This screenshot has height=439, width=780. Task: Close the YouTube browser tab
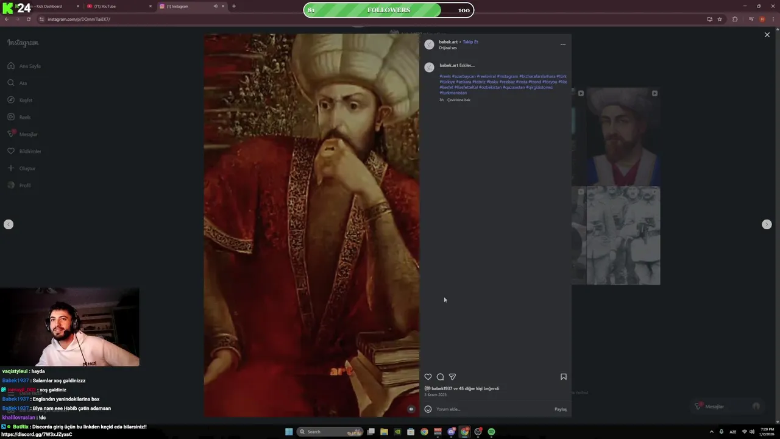tap(151, 6)
